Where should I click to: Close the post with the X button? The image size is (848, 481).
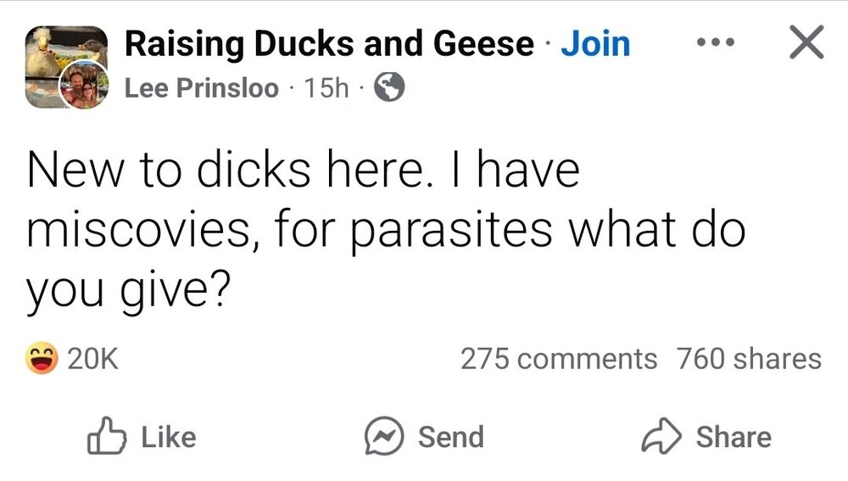[806, 42]
